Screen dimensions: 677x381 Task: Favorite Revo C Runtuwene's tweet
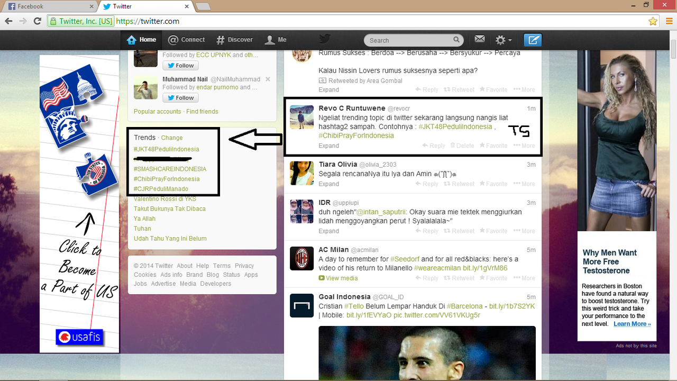(x=493, y=146)
